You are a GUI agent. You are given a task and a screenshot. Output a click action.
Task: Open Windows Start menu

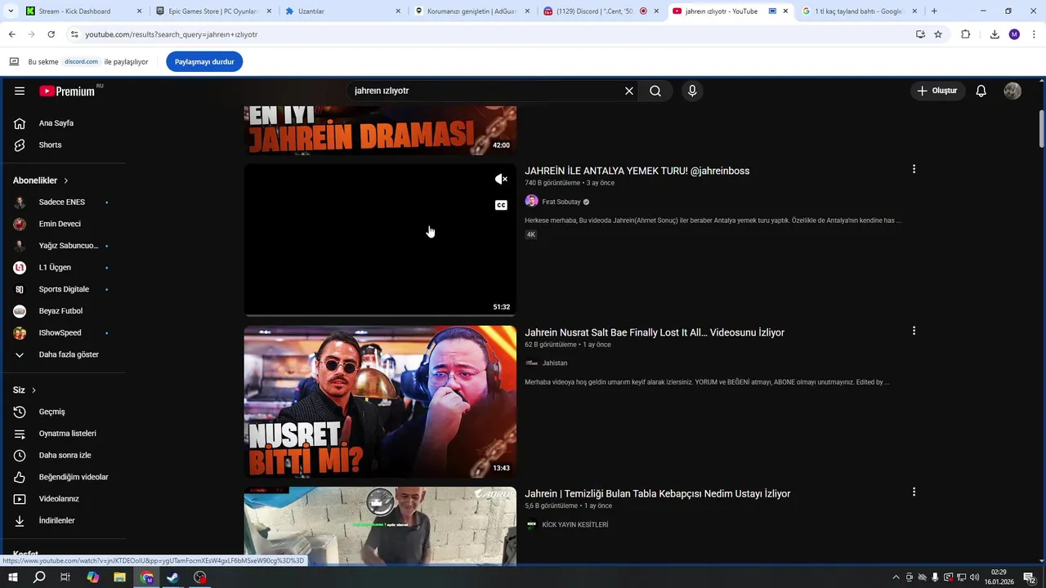(12, 577)
